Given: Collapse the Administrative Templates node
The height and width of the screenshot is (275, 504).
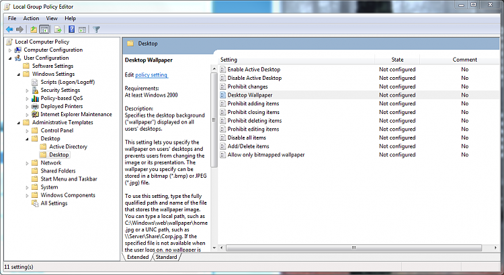Looking at the screenshot, I should click(18, 123).
